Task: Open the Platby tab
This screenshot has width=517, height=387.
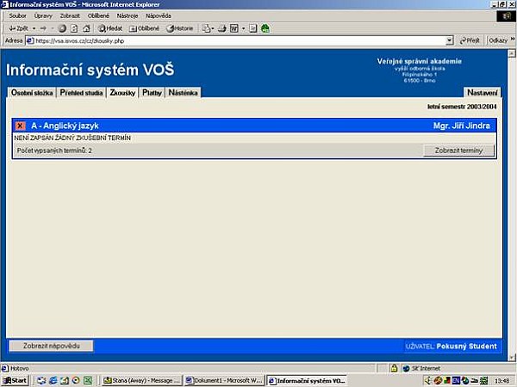Action: [152, 93]
